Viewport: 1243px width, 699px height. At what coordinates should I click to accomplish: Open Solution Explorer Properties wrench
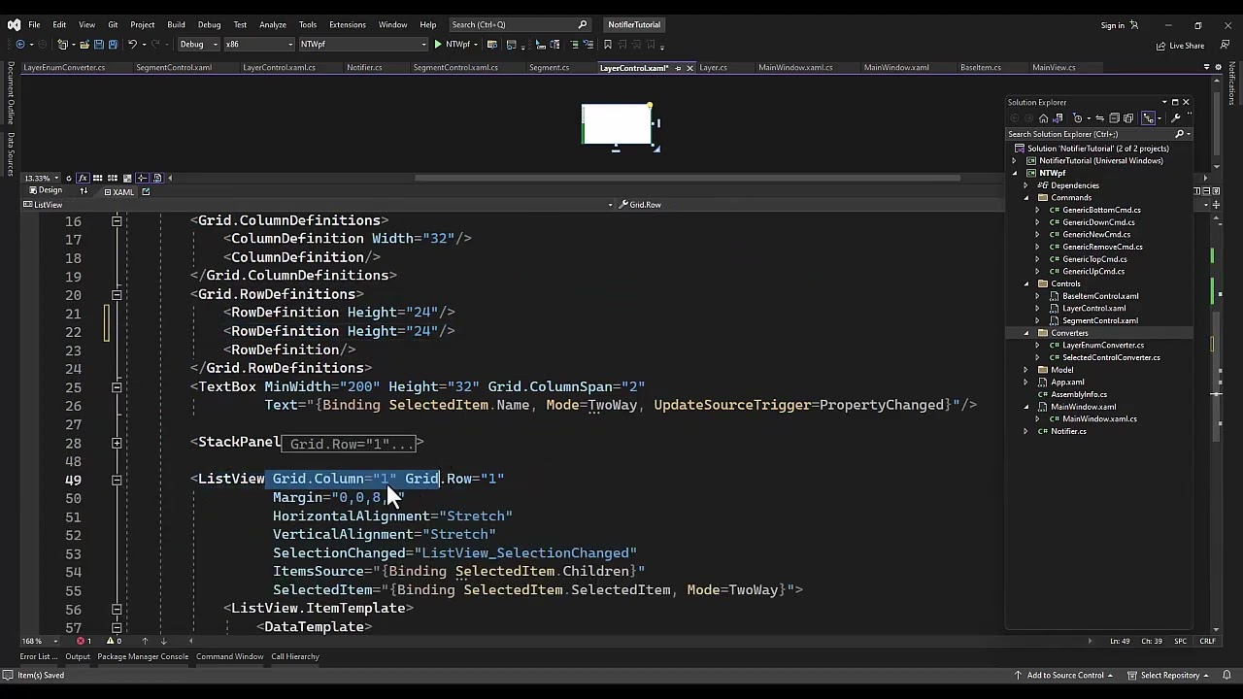1175,118
